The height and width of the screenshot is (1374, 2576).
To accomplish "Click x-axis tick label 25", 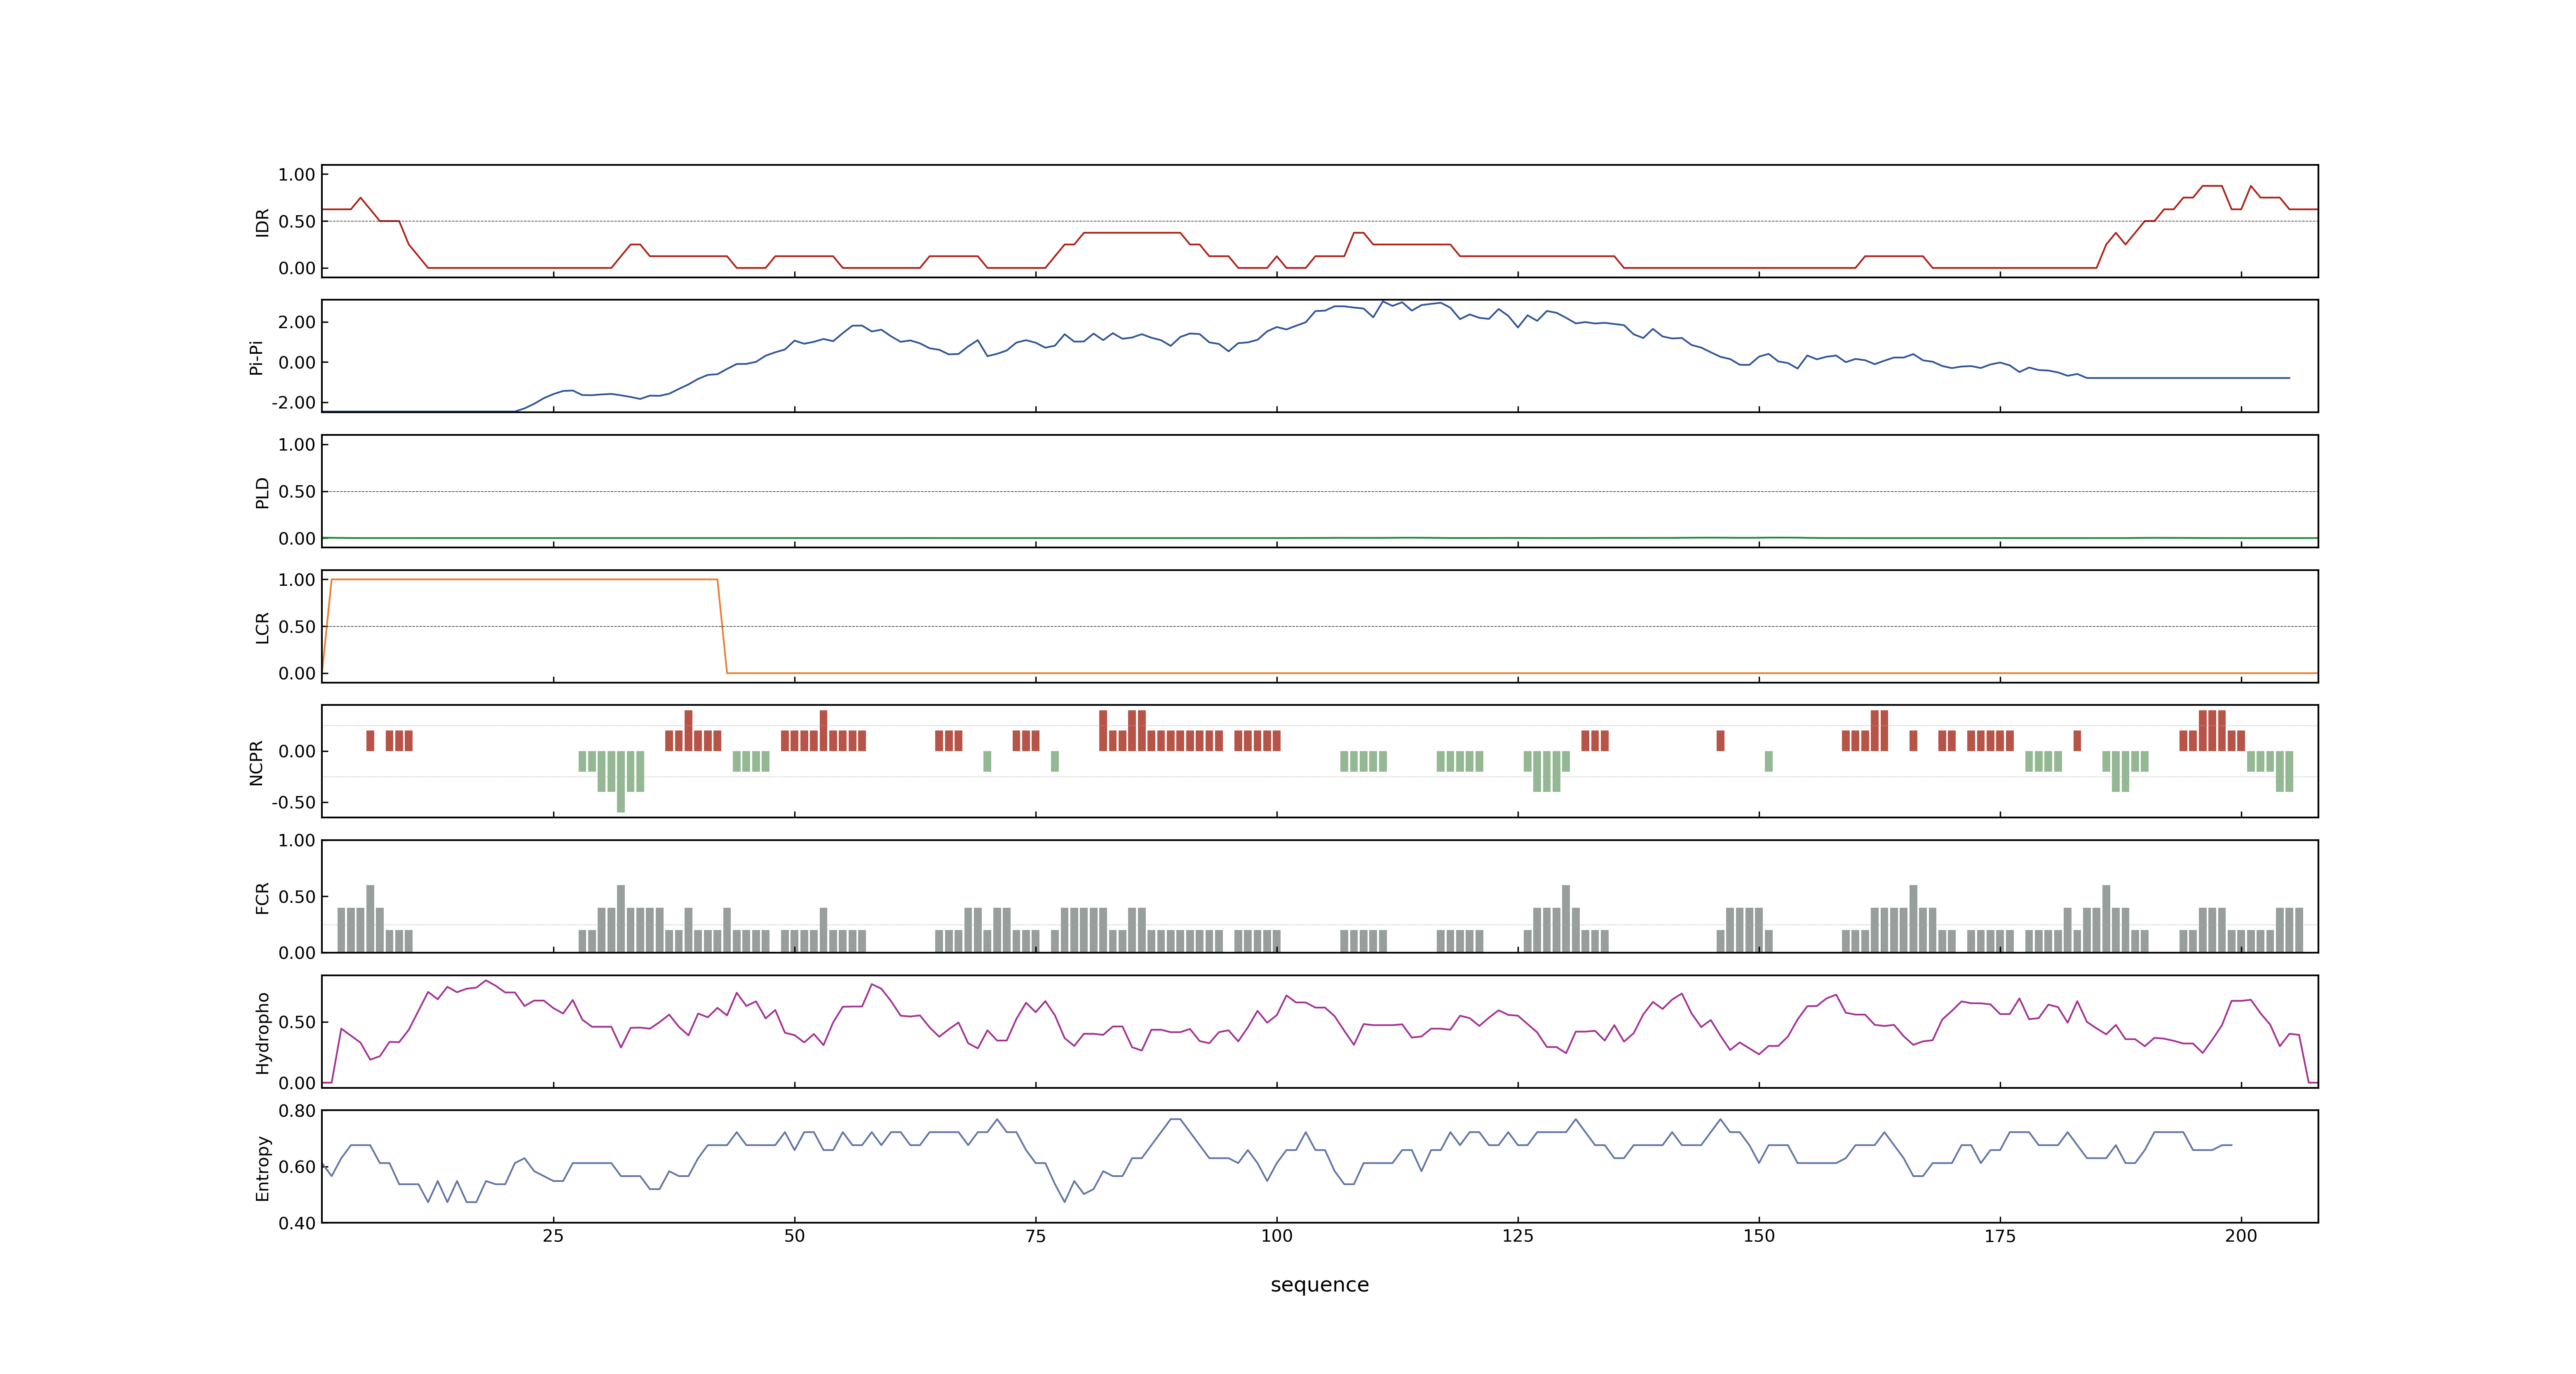I will [553, 1235].
